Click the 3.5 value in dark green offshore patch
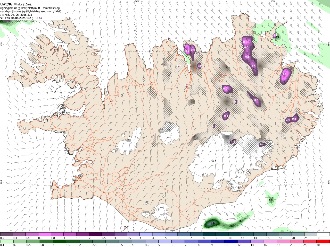The width and height of the screenshot is (330, 247). (213, 223)
